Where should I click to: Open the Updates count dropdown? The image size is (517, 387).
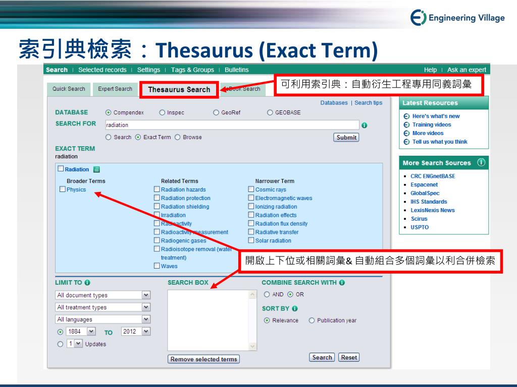coord(75,344)
